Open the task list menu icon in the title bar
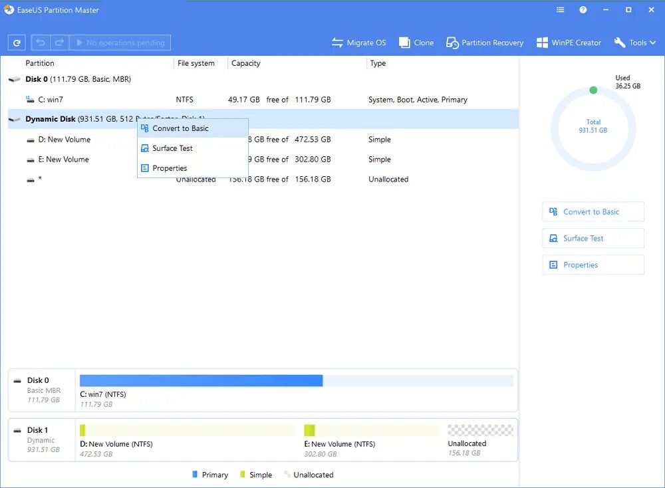 click(560, 10)
